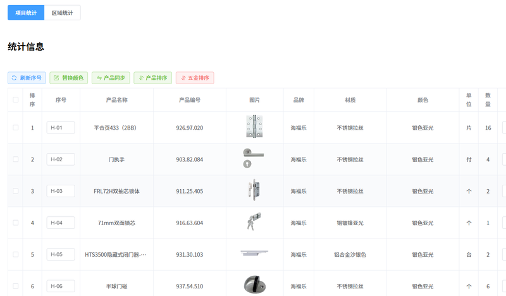Image resolution: width=506 pixels, height=296 pixels.
Task: Click product code 931.30.103
Action: coord(189,255)
